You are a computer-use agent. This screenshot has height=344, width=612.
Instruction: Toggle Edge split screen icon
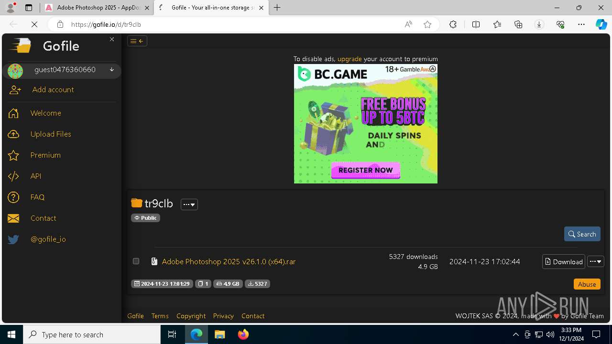pos(476,24)
